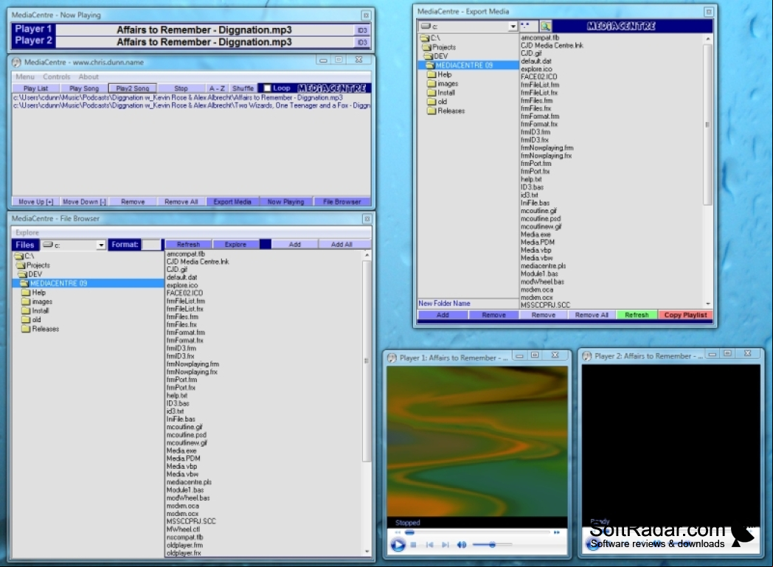The image size is (773, 567).
Task: Select help.txt in the File Browser list
Action: click(177, 395)
